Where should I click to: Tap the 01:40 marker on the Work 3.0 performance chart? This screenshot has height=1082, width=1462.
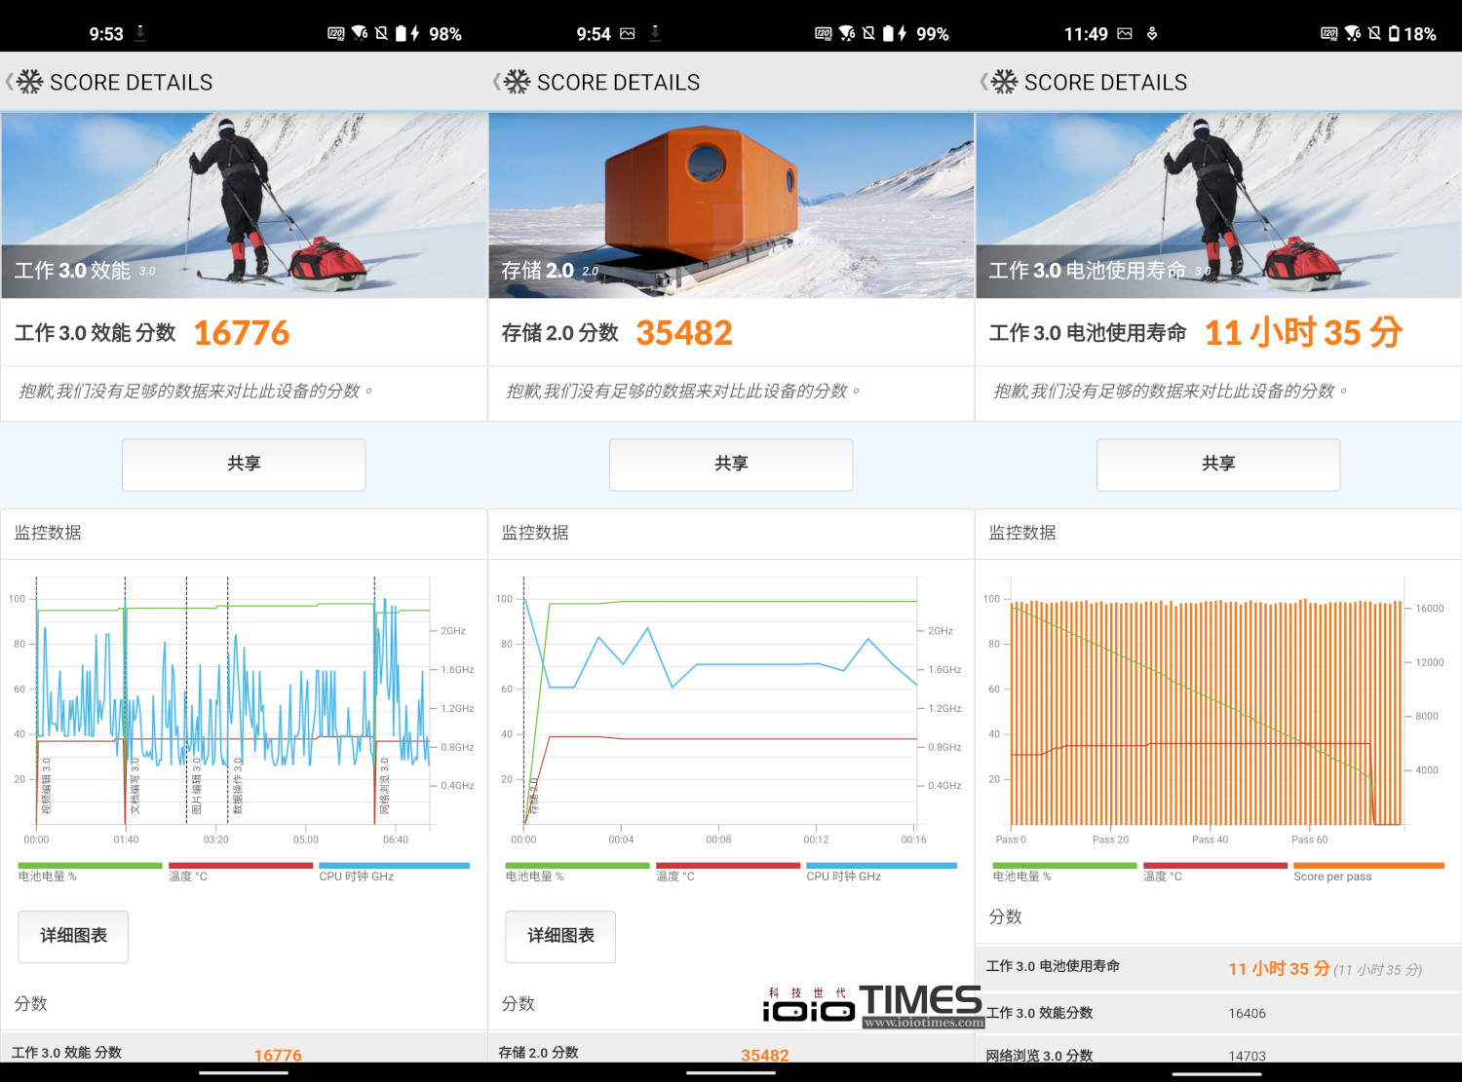(126, 839)
